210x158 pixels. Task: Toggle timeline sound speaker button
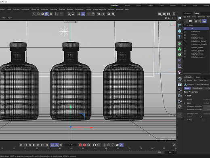tap(61, 145)
